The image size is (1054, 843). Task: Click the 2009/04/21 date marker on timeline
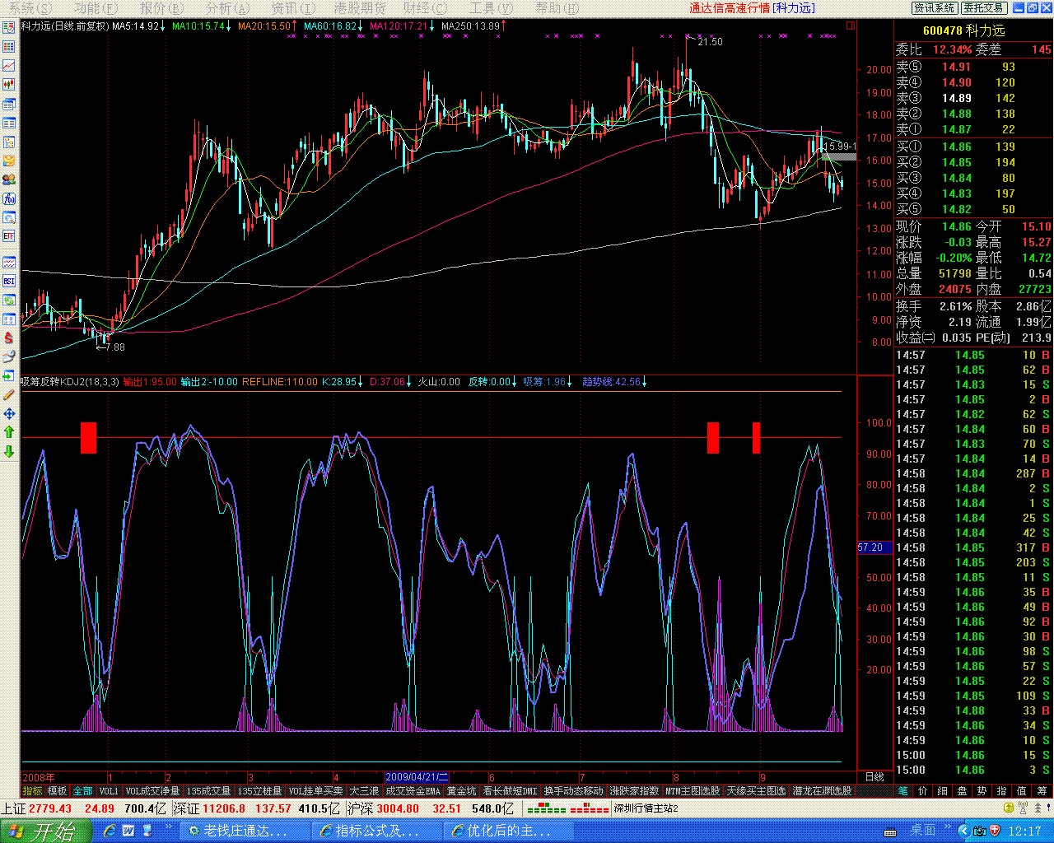click(x=417, y=777)
